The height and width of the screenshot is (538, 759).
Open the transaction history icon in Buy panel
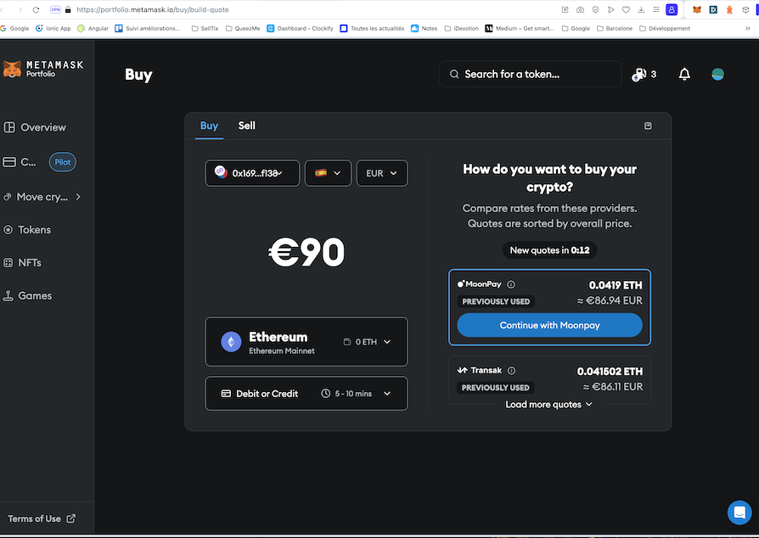coord(648,126)
